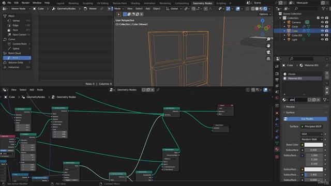This screenshot has height=186, width=331.
Task: Open the GGX distribution dropdown
Action: (x=311, y=134)
